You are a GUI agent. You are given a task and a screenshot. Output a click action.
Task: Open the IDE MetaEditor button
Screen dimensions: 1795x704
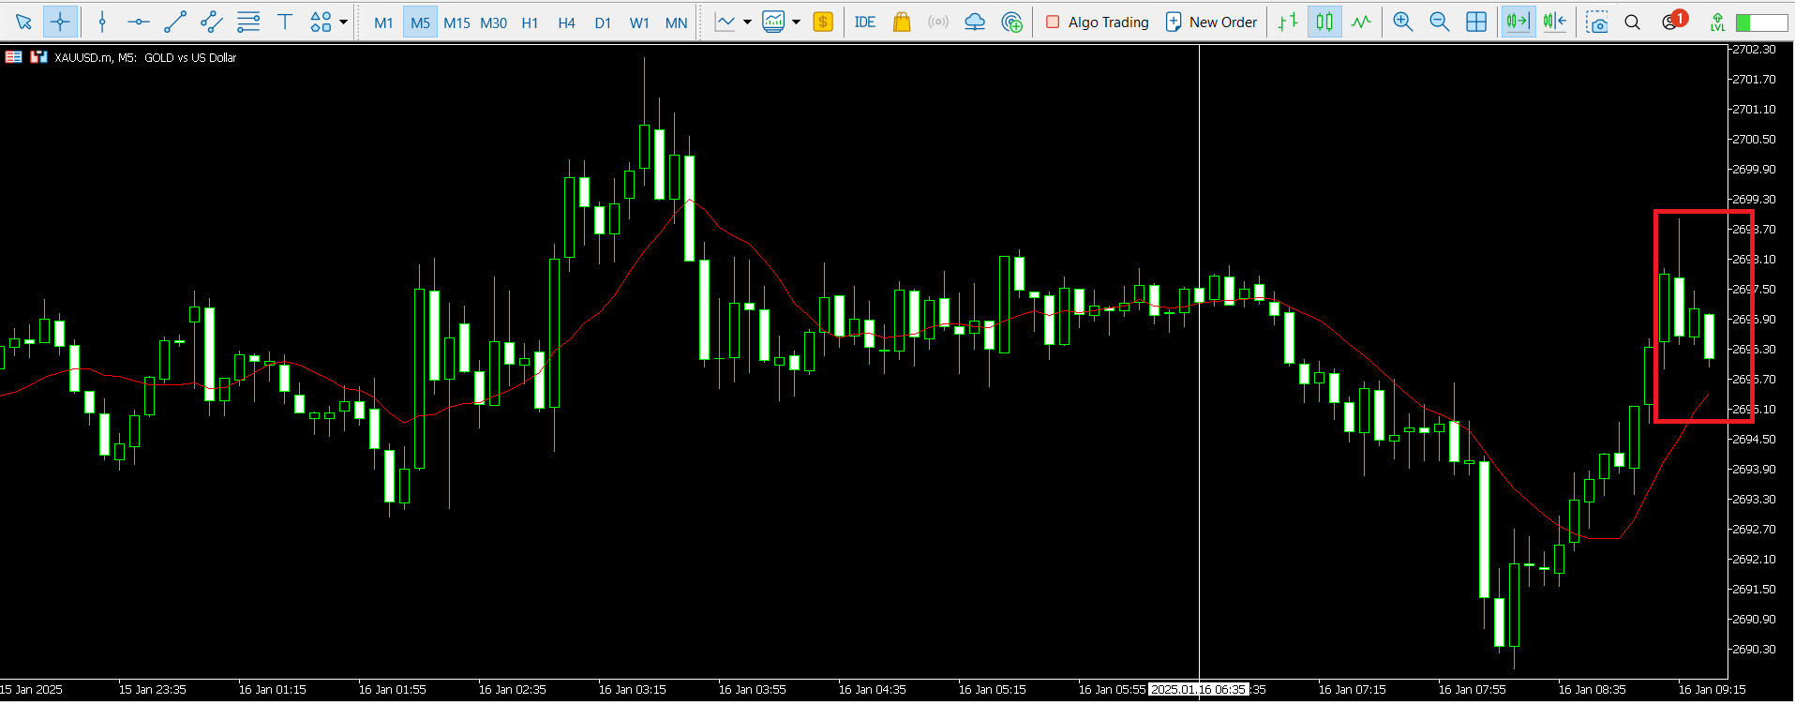pos(864,22)
